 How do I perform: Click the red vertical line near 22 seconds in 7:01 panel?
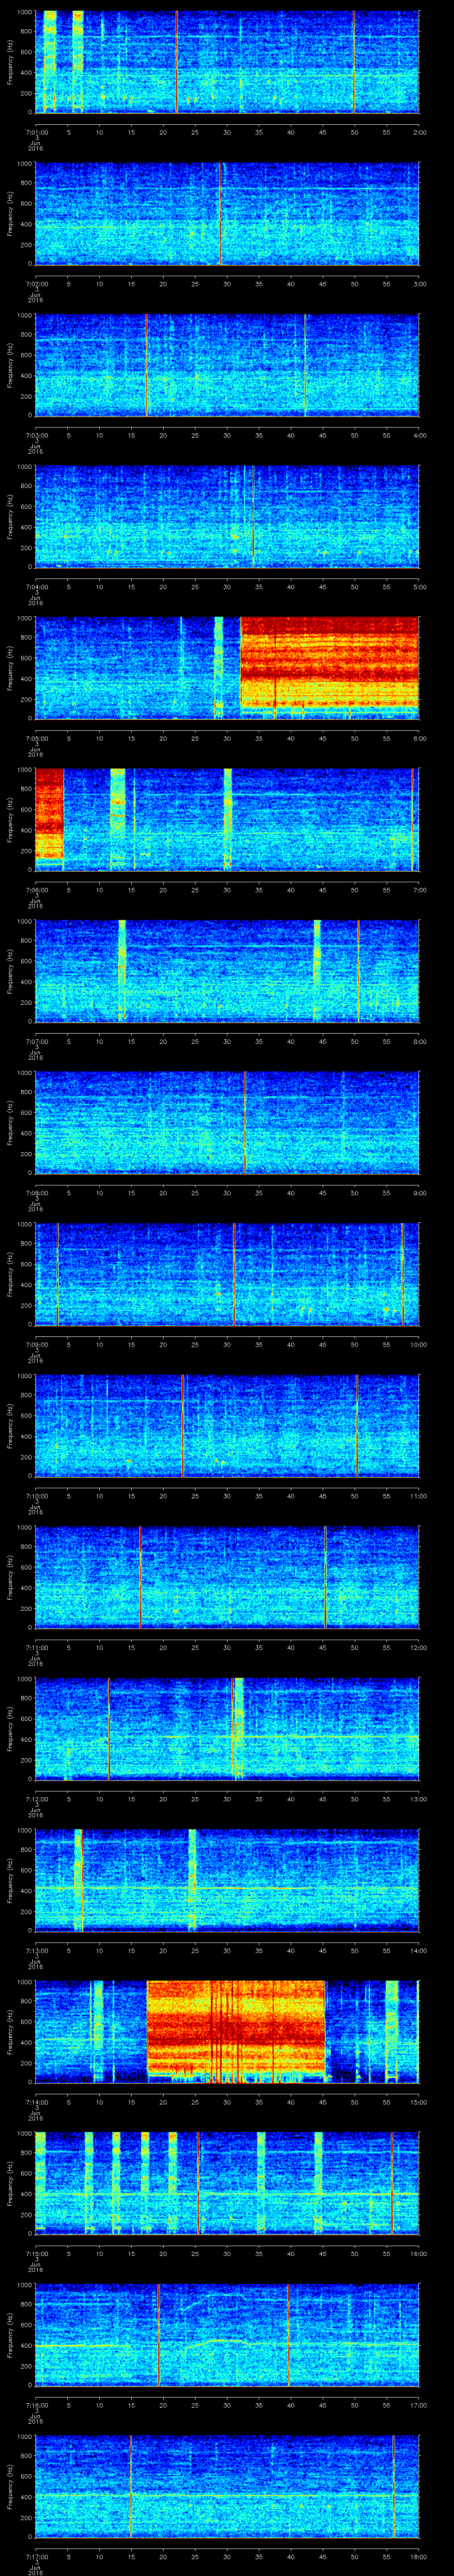[x=176, y=62]
